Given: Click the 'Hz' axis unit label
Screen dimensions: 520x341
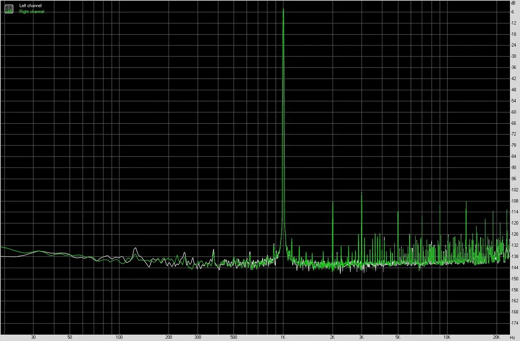Looking at the screenshot, I should pyautogui.click(x=513, y=337).
